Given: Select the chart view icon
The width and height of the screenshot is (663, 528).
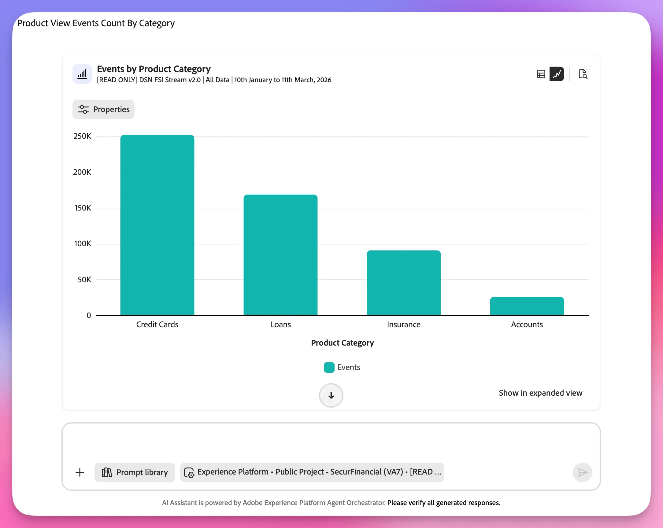Looking at the screenshot, I should click(557, 74).
